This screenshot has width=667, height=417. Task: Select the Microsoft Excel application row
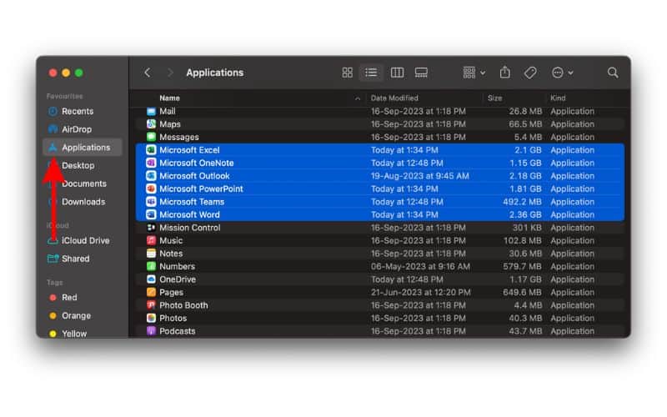(x=190, y=150)
